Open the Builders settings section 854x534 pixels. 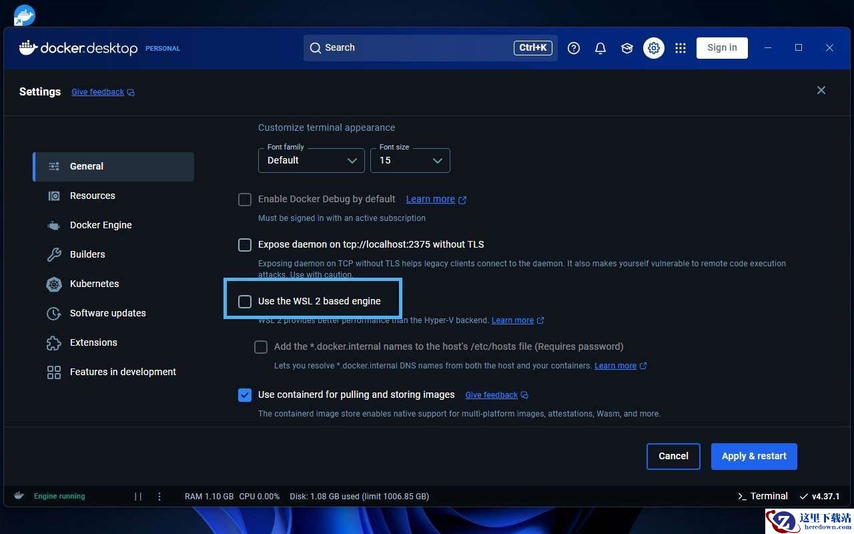pyautogui.click(x=113, y=254)
